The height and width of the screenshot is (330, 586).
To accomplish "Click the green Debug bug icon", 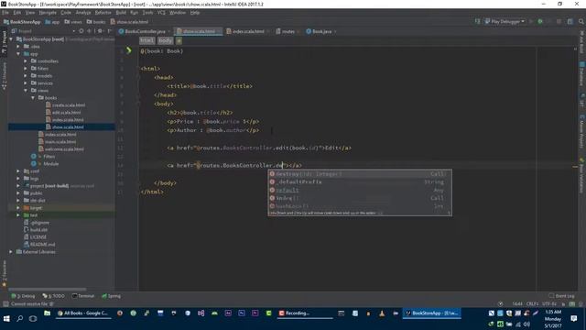I will pyautogui.click(x=540, y=22).
